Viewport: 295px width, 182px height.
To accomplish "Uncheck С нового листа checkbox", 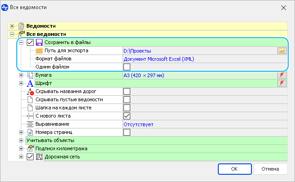I will click(x=127, y=116).
